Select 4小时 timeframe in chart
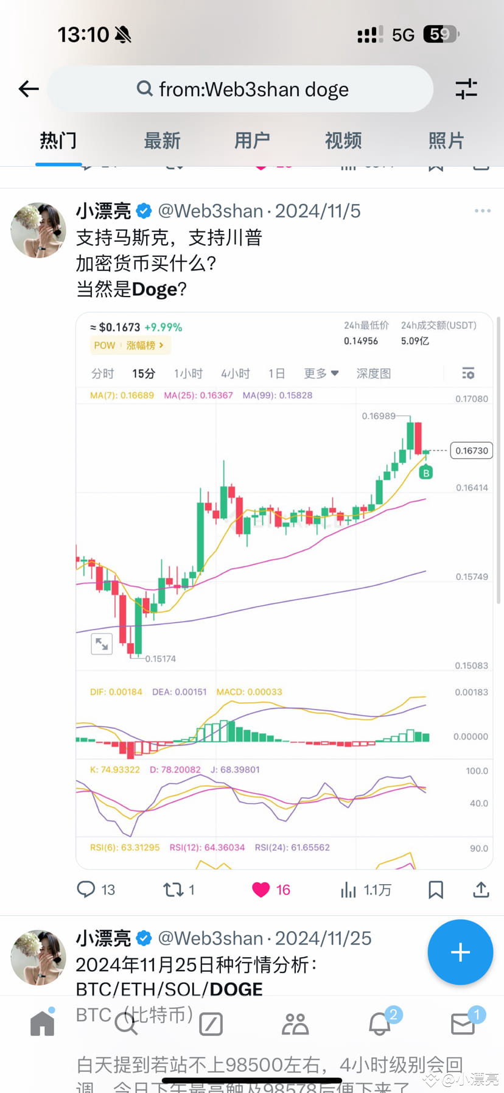The width and height of the screenshot is (504, 1093). point(236,373)
